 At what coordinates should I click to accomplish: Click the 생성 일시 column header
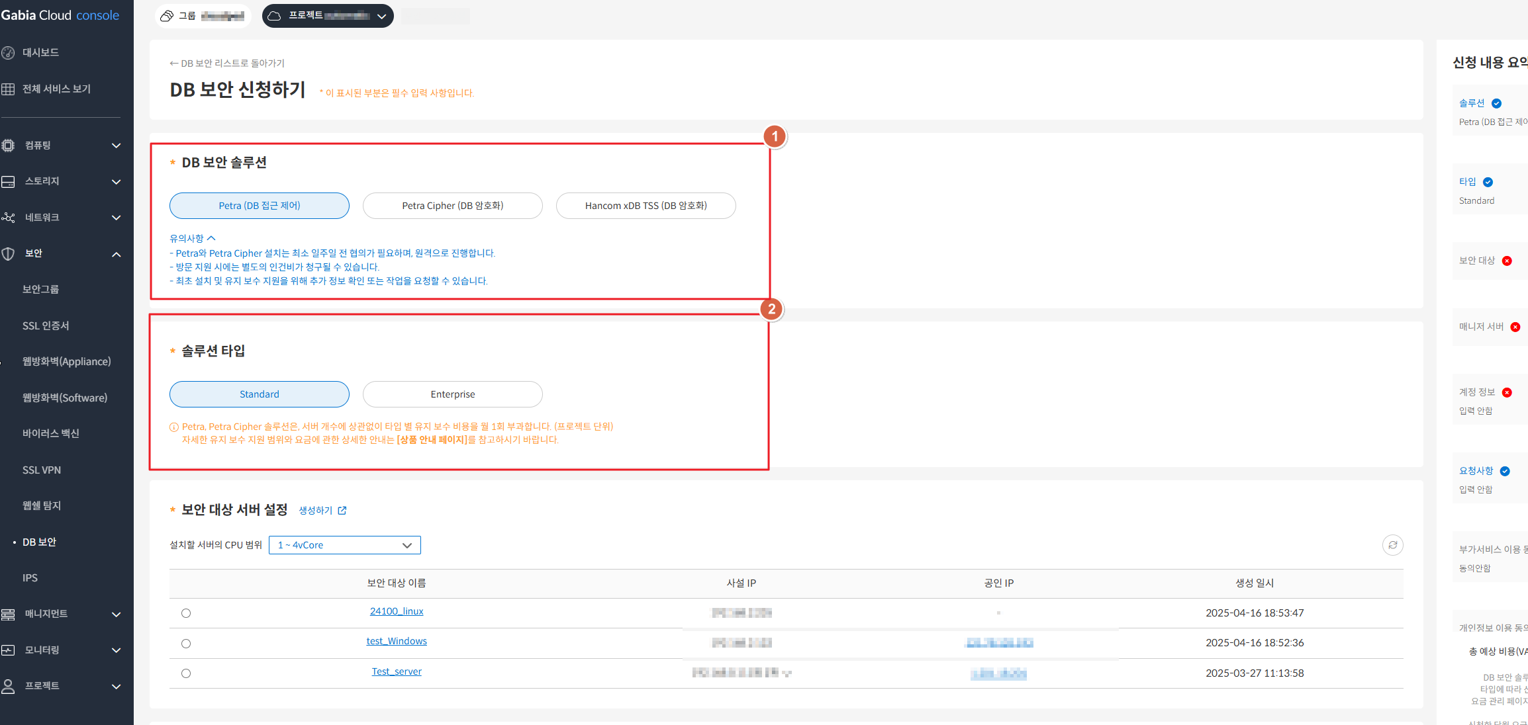[1255, 583]
